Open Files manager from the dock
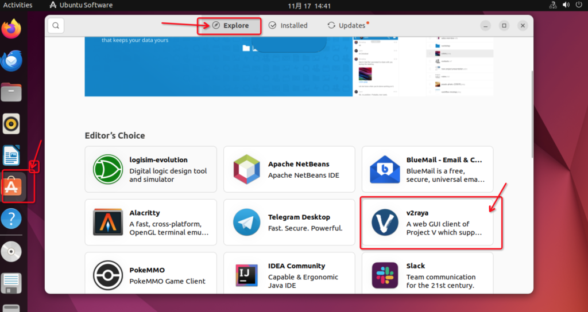 11,92
